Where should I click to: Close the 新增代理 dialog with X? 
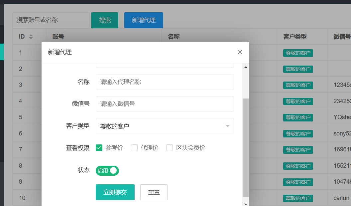[x=240, y=52]
